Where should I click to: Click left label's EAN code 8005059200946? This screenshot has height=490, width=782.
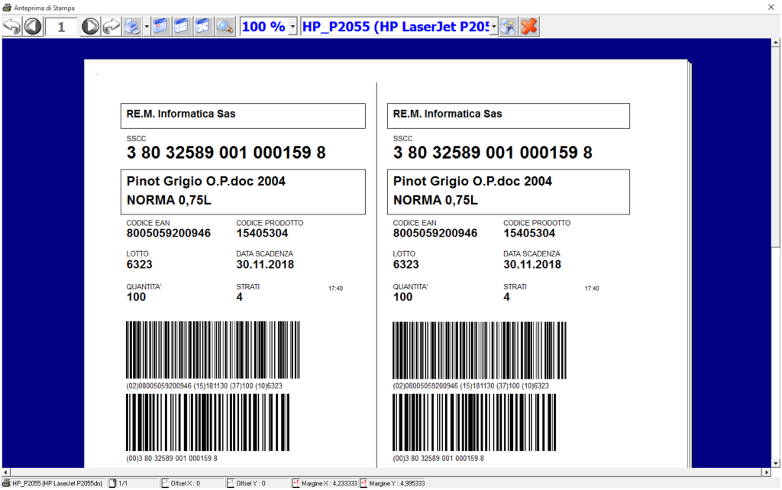coord(169,233)
